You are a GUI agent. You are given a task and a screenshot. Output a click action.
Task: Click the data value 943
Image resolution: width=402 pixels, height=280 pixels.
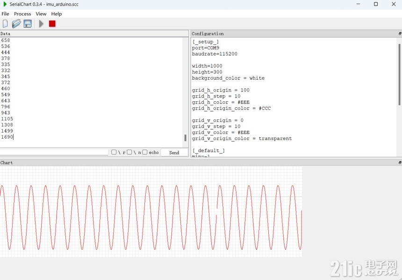tap(6, 113)
